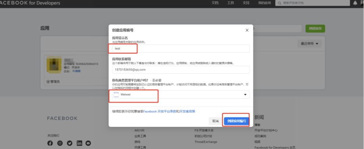
Task: Click the 创建应用编号 blue button
Action: 237,121
